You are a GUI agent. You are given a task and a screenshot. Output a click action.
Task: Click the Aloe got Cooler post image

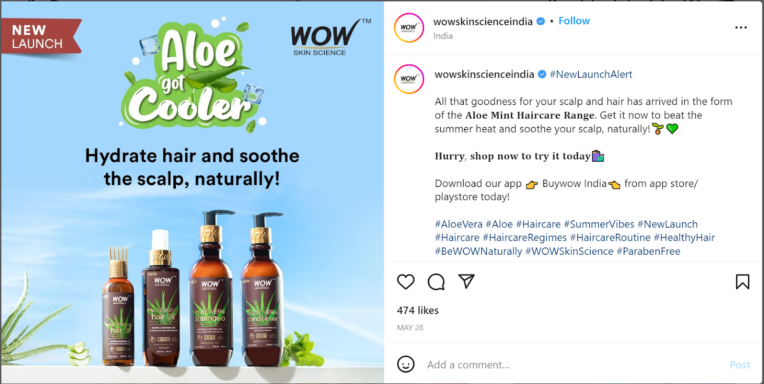[x=192, y=192]
